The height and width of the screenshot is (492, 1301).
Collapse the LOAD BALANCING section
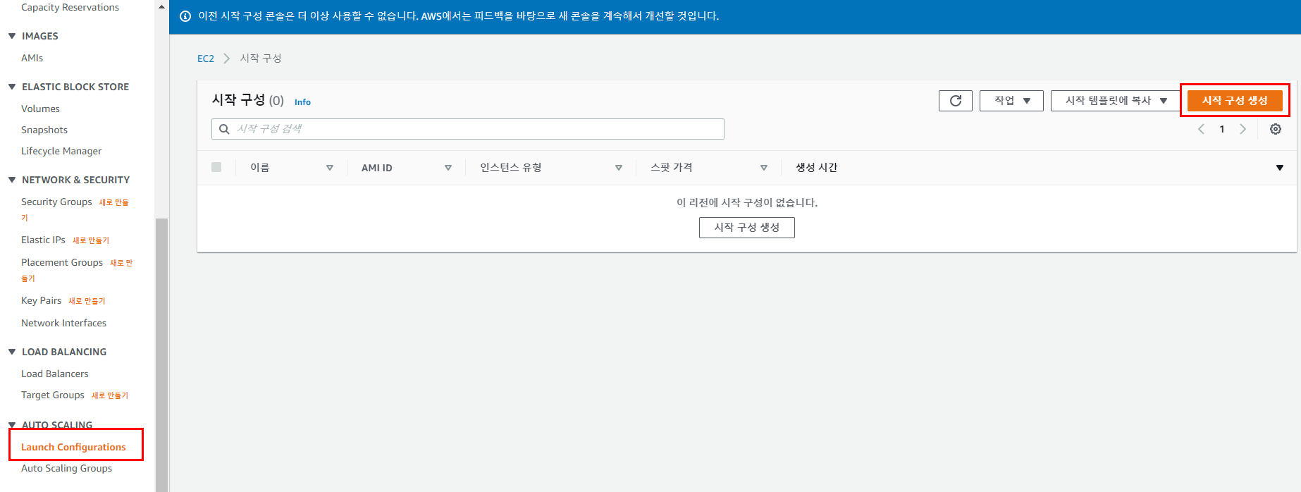pos(12,352)
